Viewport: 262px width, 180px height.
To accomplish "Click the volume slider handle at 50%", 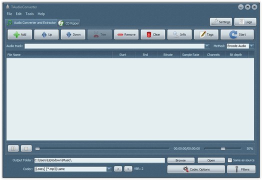I will 223,148.
